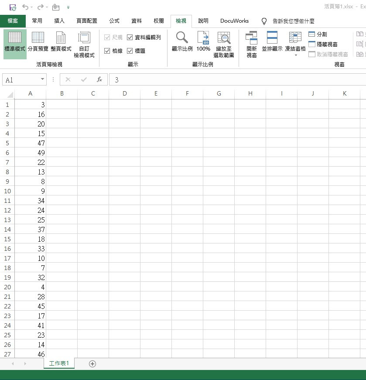Click the formula bar Cancel X icon

(68, 79)
